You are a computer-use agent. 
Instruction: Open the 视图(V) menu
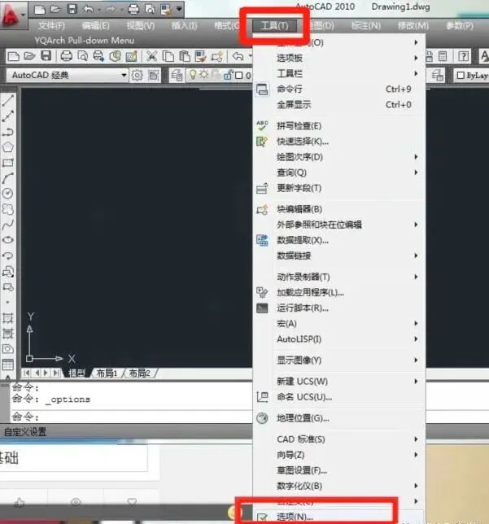(141, 26)
